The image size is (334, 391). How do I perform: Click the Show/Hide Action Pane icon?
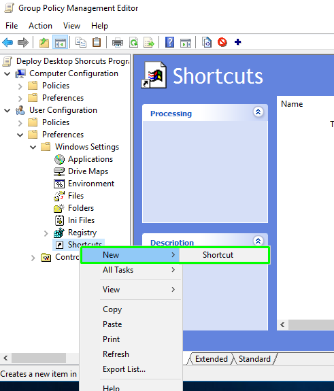pyautogui.click(x=186, y=42)
